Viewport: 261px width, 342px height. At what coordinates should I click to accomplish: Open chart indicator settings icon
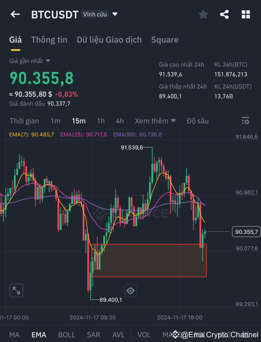[245, 120]
